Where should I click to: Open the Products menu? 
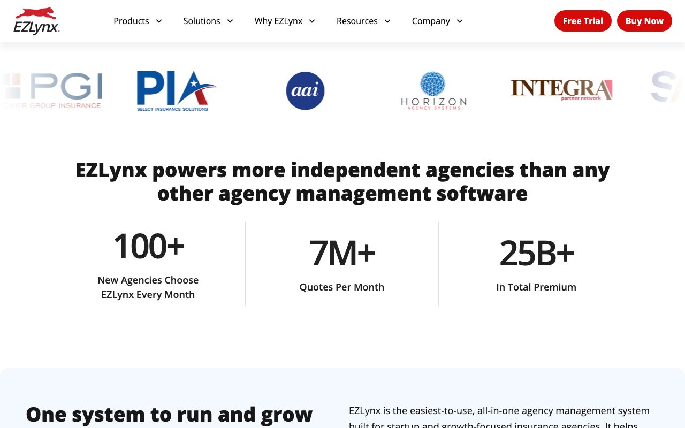tap(131, 21)
